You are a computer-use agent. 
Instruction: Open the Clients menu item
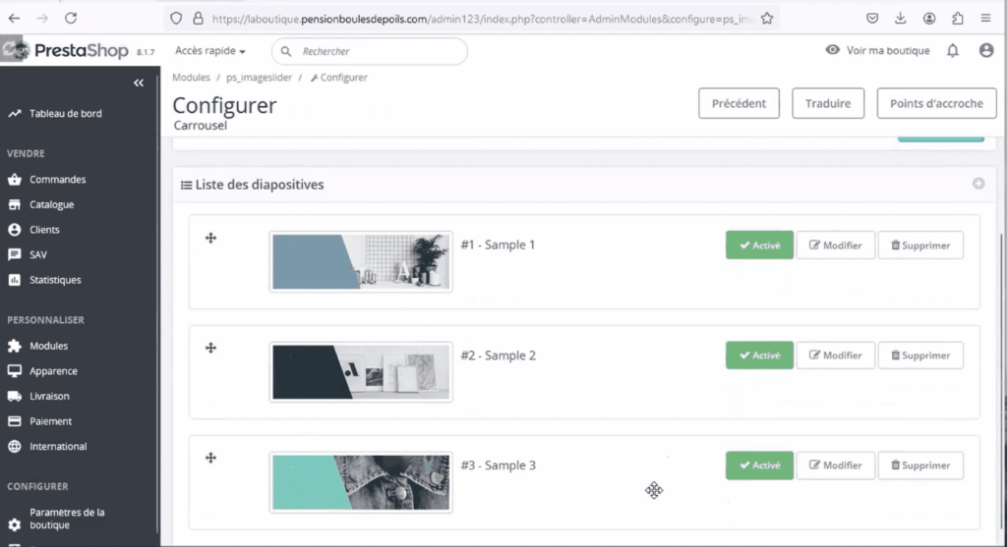point(44,230)
